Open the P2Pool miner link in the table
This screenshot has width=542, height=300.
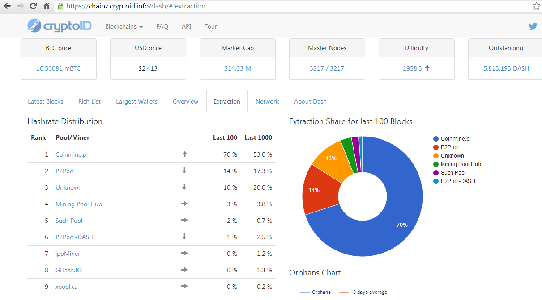(65, 171)
